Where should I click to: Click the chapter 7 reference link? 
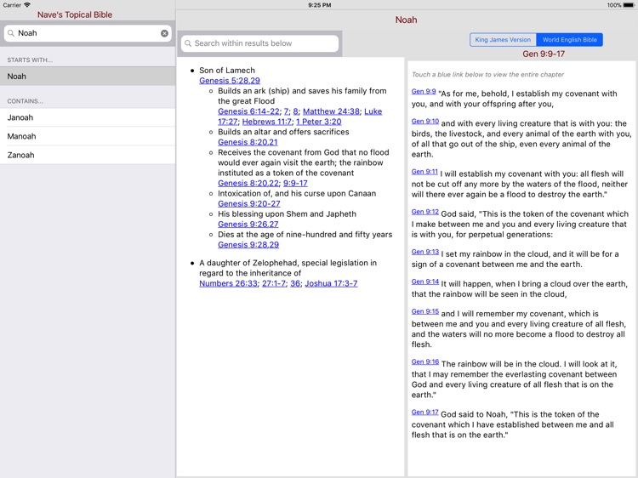click(287, 111)
